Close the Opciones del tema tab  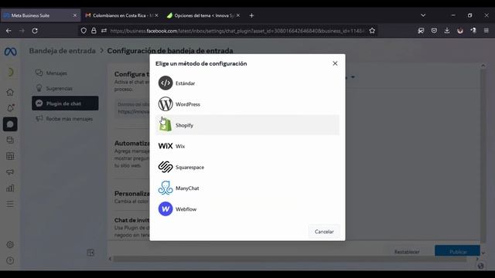238,15
